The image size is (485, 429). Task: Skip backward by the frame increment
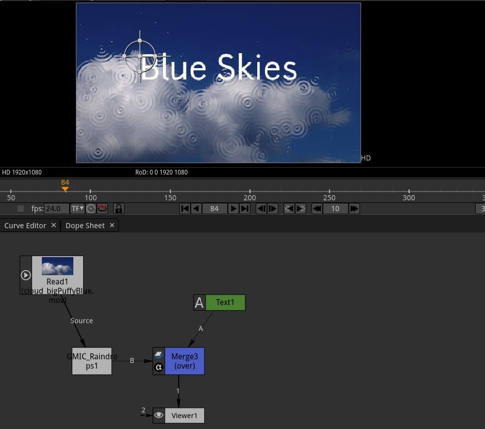tap(317, 209)
